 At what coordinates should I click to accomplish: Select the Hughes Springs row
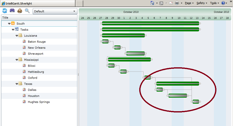coord(39,102)
